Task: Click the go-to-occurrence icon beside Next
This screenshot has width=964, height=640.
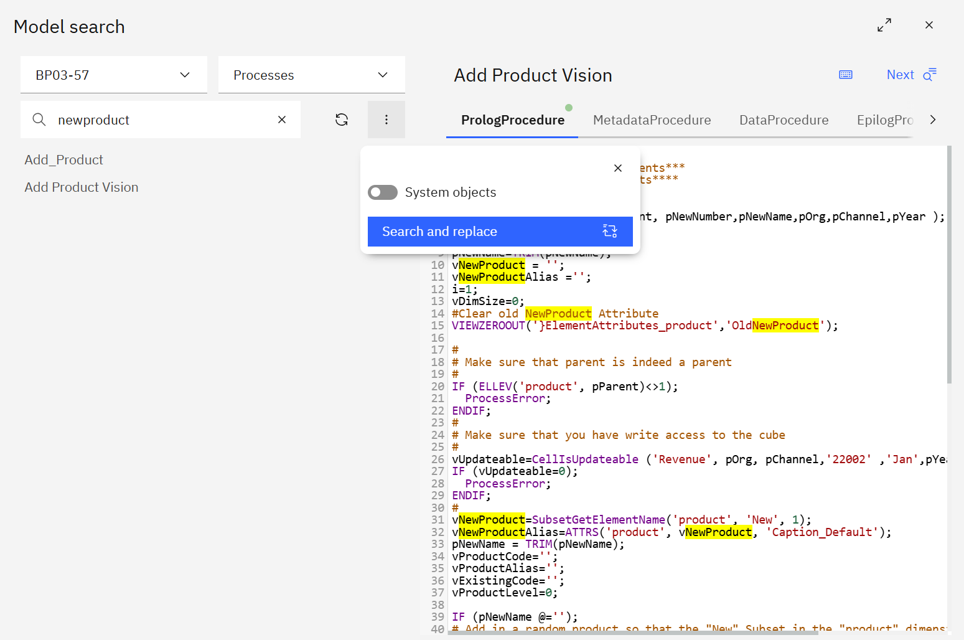Action: tap(930, 74)
